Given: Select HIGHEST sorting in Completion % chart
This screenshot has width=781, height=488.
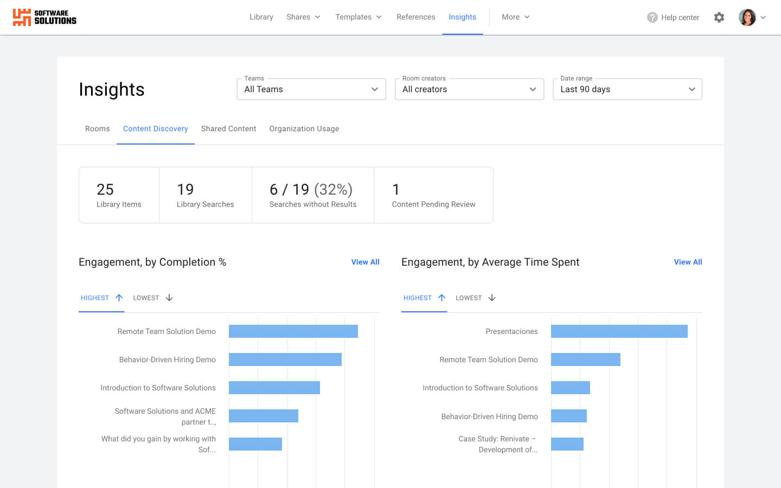Looking at the screenshot, I should pyautogui.click(x=95, y=297).
